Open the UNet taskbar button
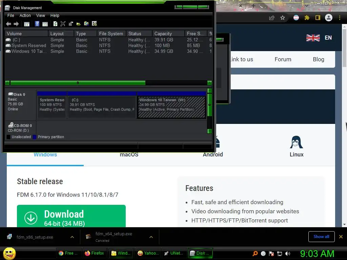The height and width of the screenshot is (260, 347). (175, 253)
